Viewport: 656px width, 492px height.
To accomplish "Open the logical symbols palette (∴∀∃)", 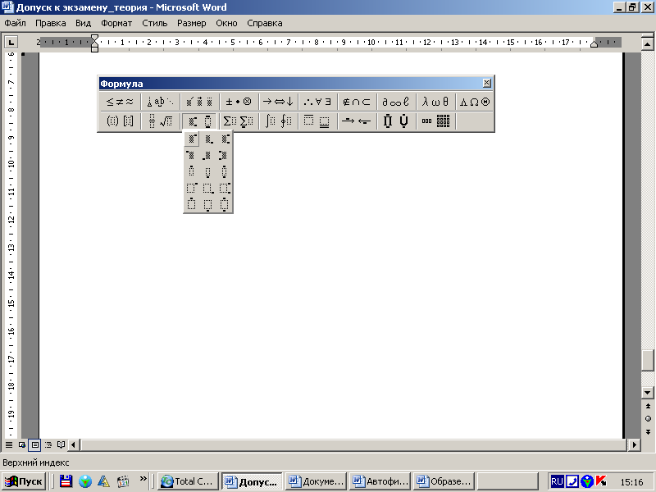I will pos(317,102).
